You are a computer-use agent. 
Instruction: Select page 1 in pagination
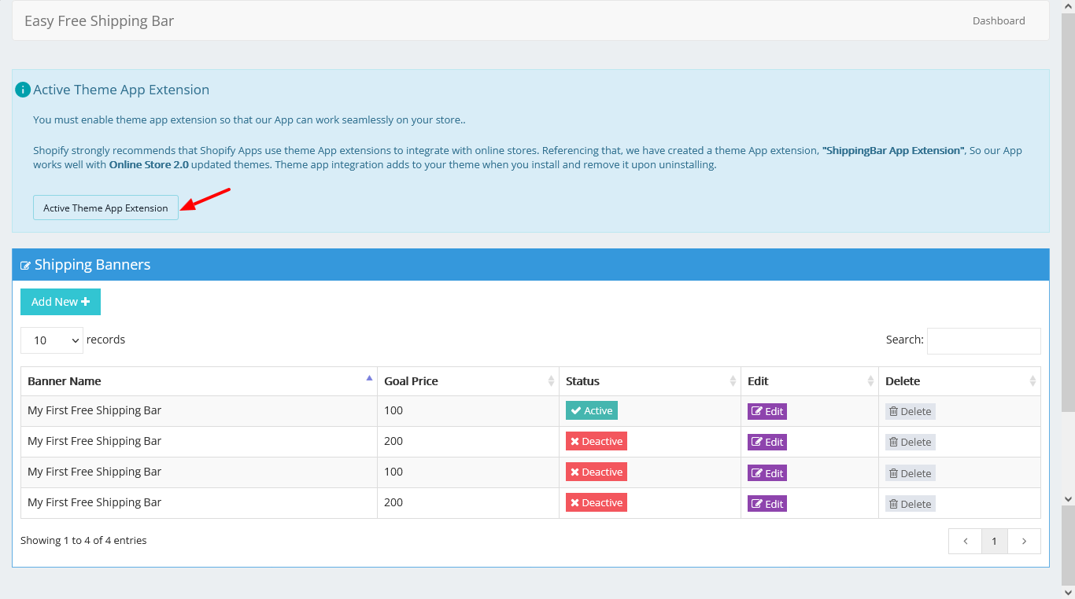tap(994, 541)
